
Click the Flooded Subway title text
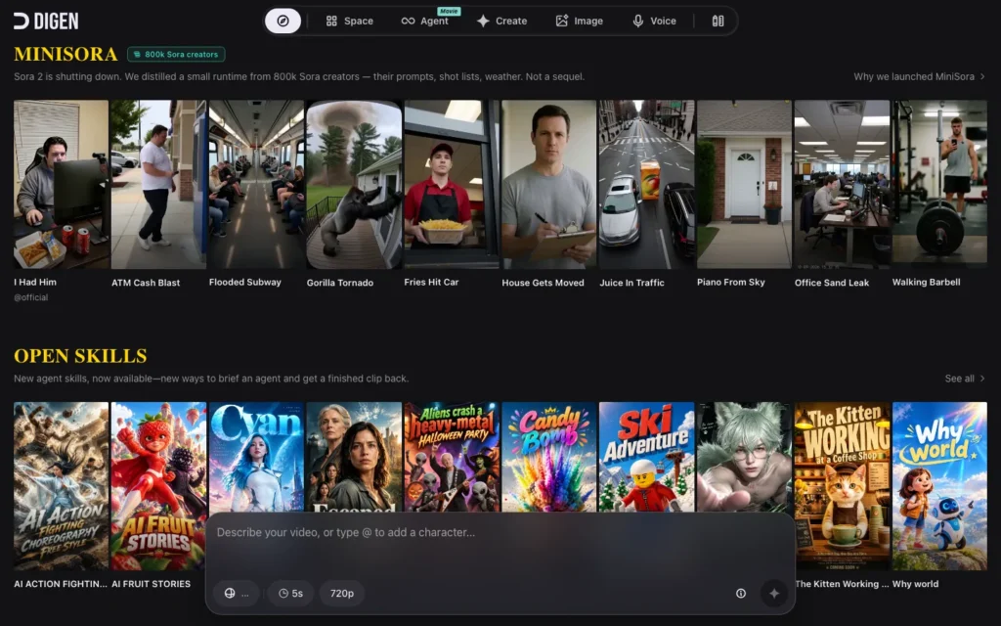(245, 282)
